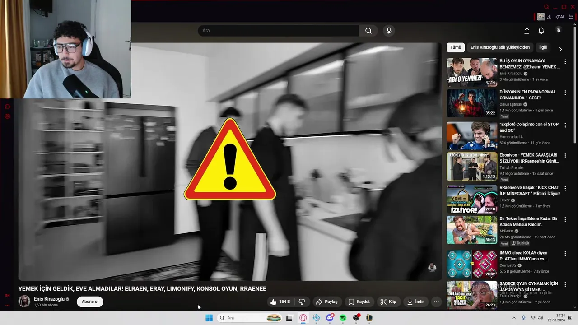Open Spotify from the taskbar
Screen dimensions: 578x325
(343, 318)
